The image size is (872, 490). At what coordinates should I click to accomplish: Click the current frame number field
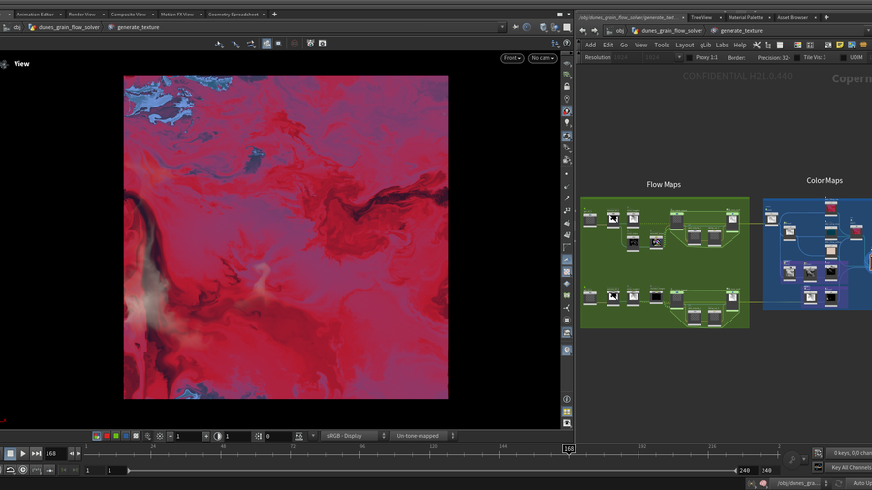[x=54, y=453]
